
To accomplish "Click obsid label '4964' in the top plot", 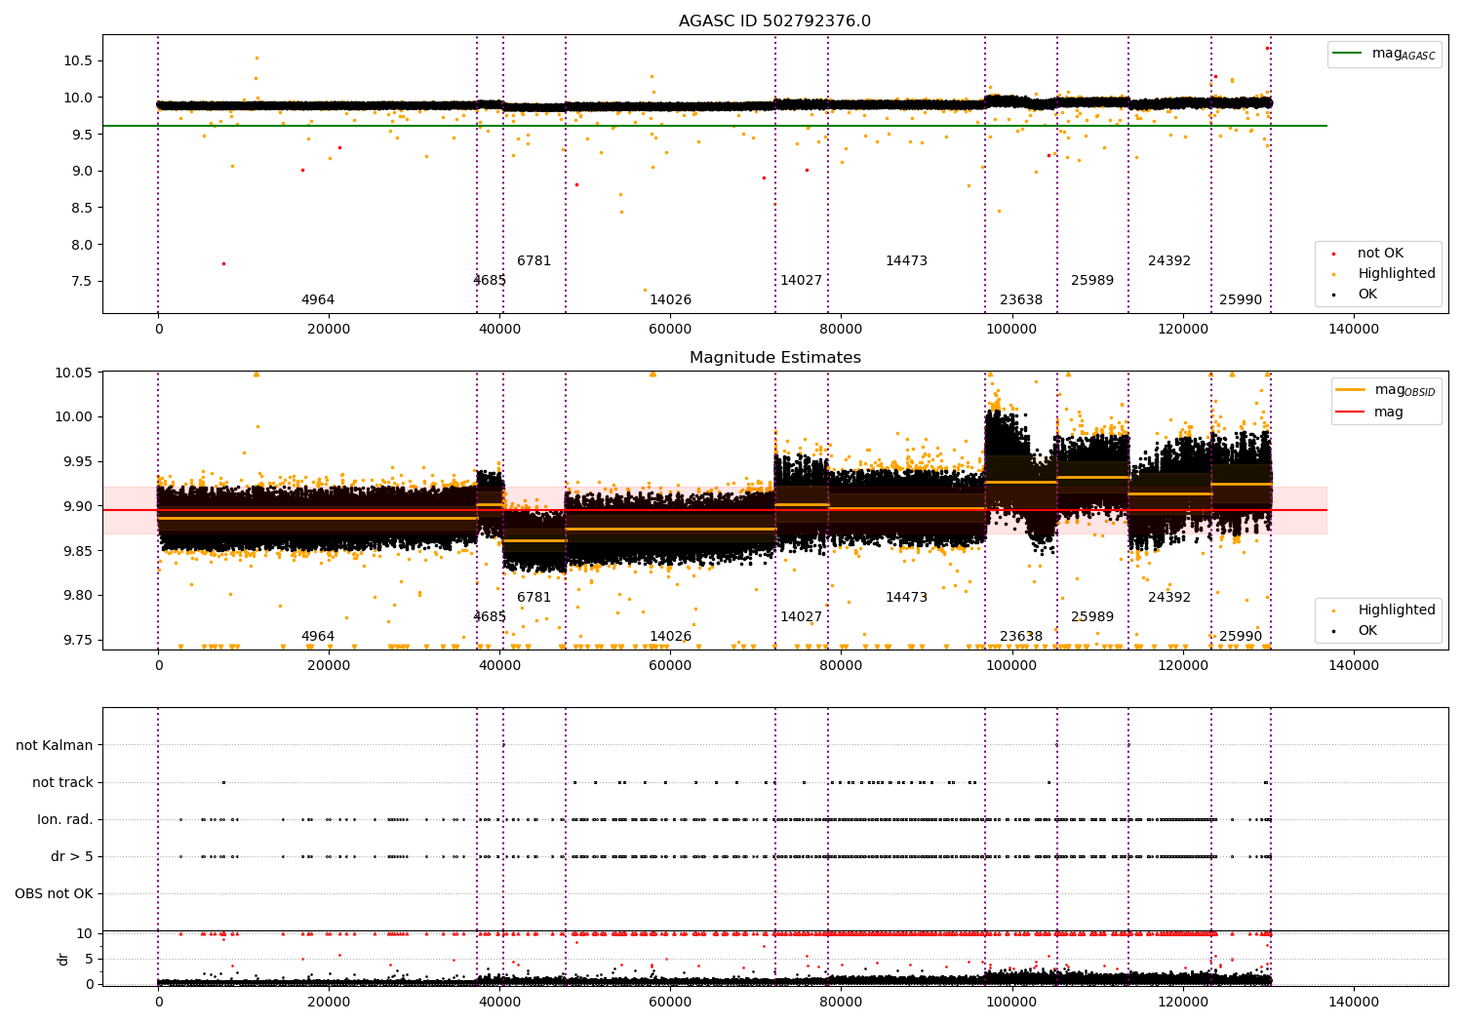I will pos(318,300).
